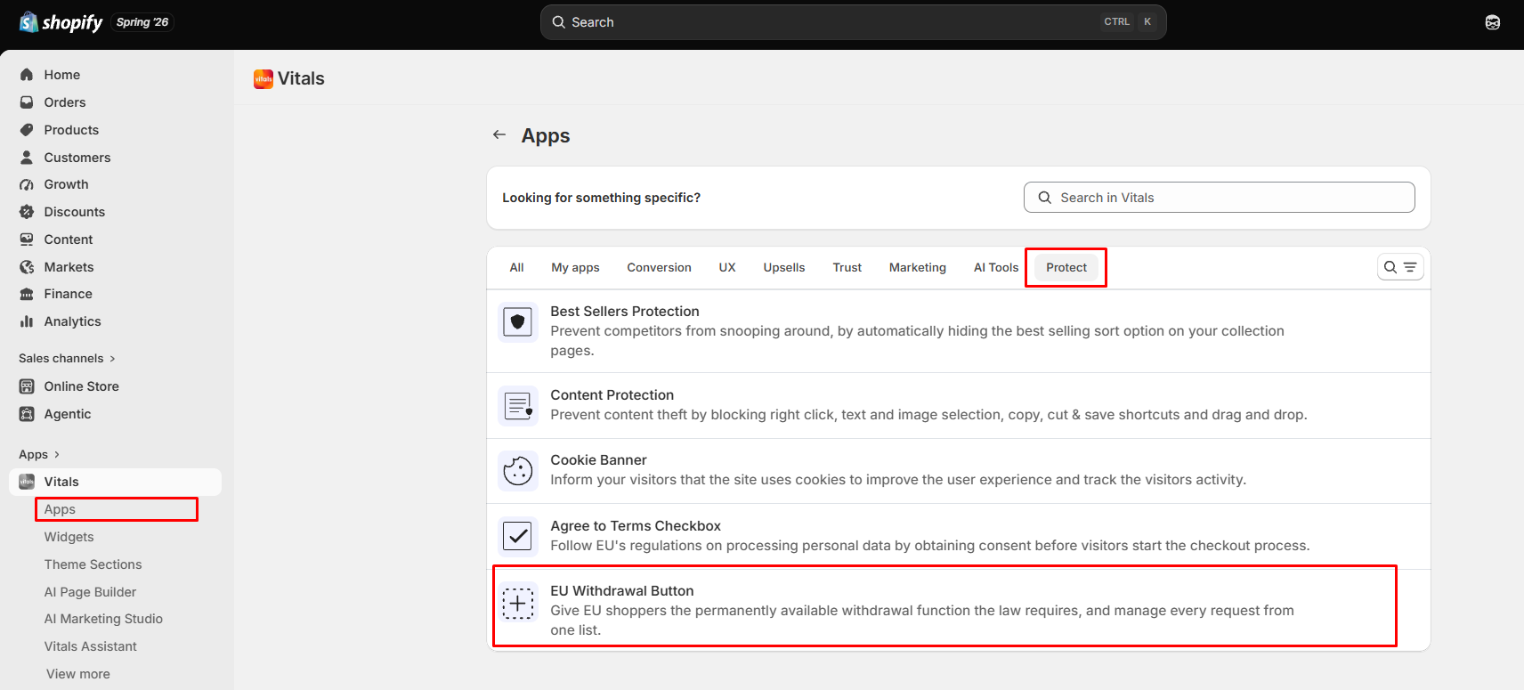Click the Vitals app icon in sidebar
This screenshot has width=1524, height=690.
[x=27, y=482]
